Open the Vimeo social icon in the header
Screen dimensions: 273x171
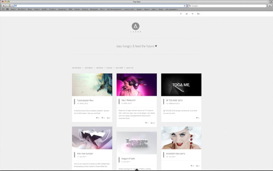coord(192,14)
